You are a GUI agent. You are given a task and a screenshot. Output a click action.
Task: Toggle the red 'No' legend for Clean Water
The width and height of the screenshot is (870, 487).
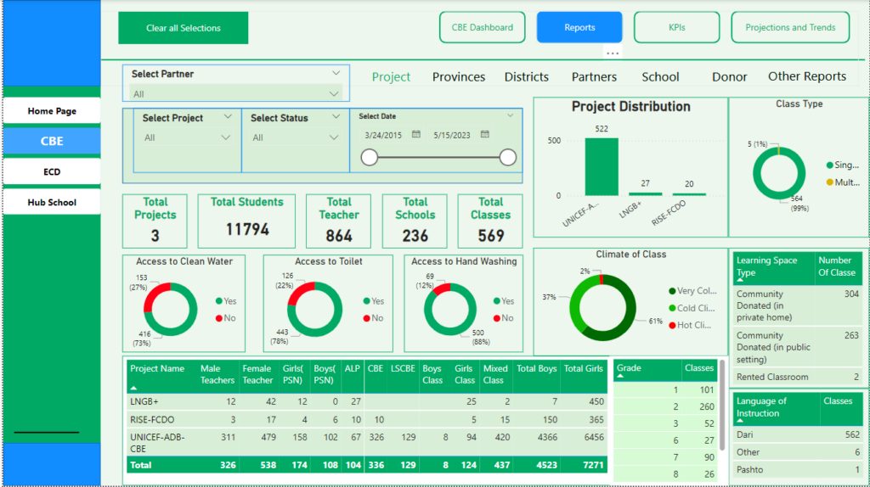(x=226, y=318)
